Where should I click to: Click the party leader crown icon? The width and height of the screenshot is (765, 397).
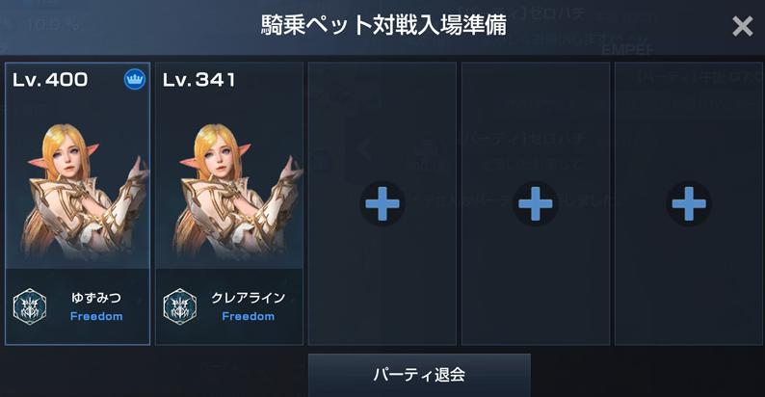point(135,79)
